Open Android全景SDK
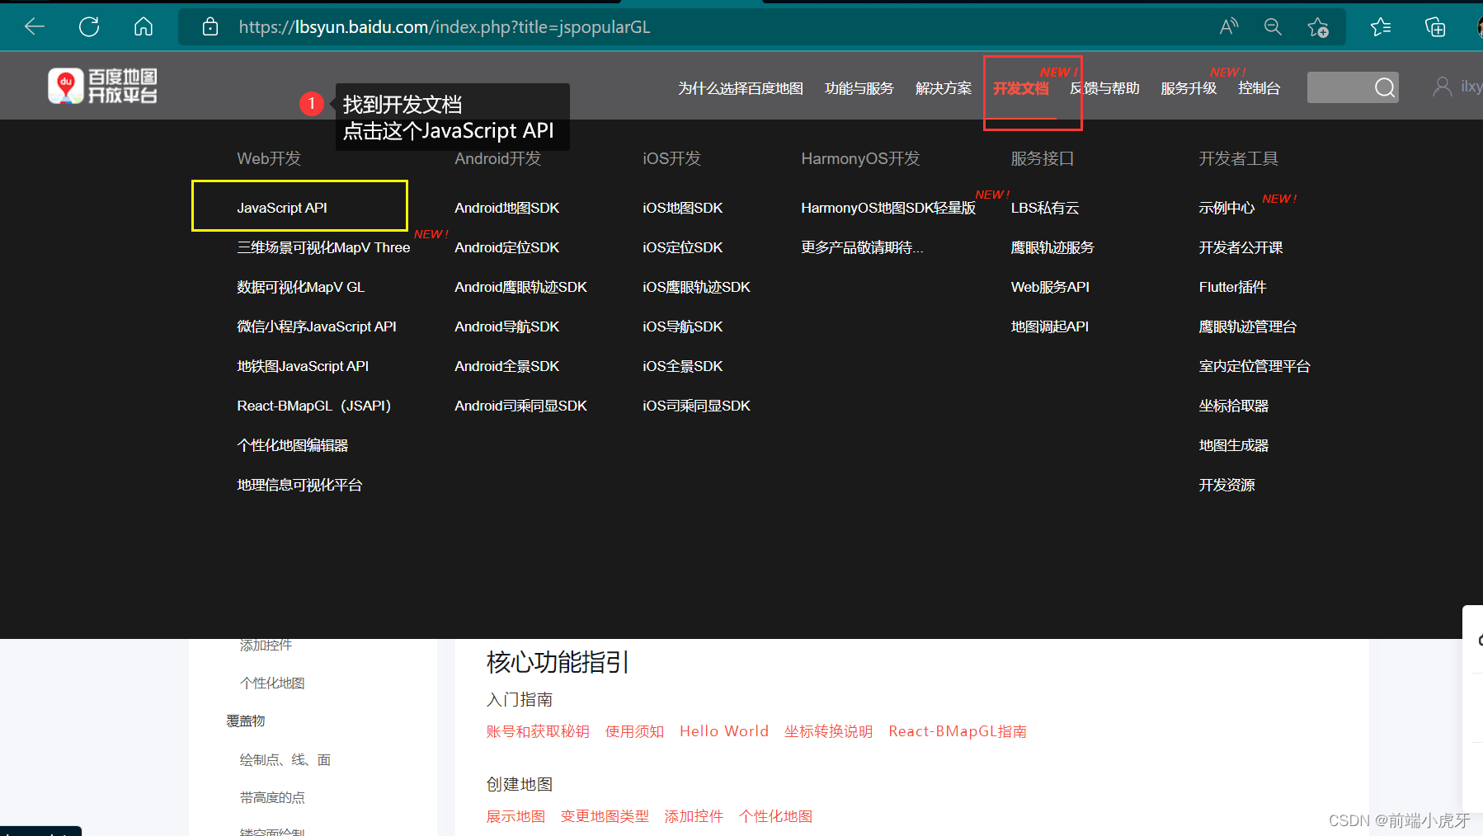The width and height of the screenshot is (1483, 836). [x=506, y=366]
